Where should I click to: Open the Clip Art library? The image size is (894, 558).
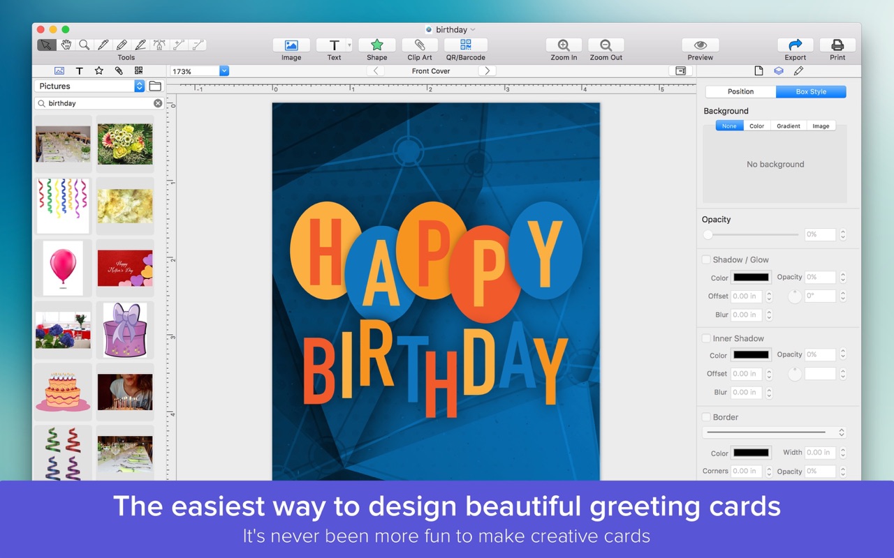(420, 45)
